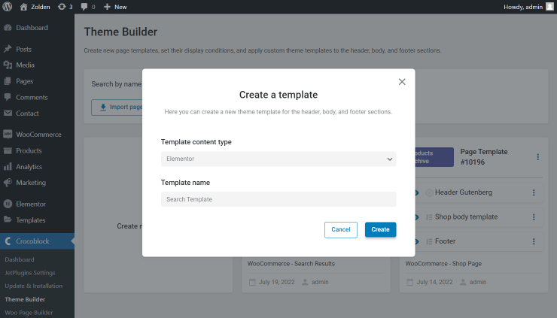Click the WooCommerce - Shop Page condition
Viewport: 557px width, 318px height.
(443, 264)
